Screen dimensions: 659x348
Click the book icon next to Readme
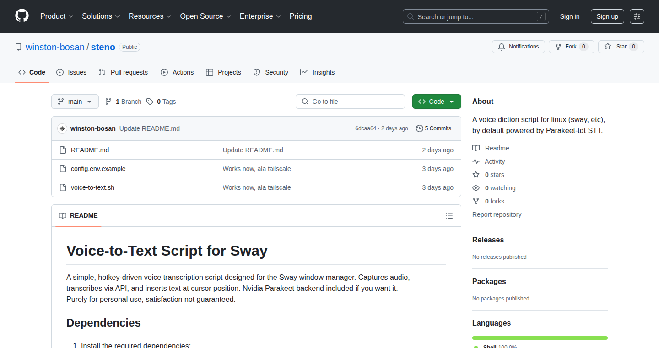(476, 148)
